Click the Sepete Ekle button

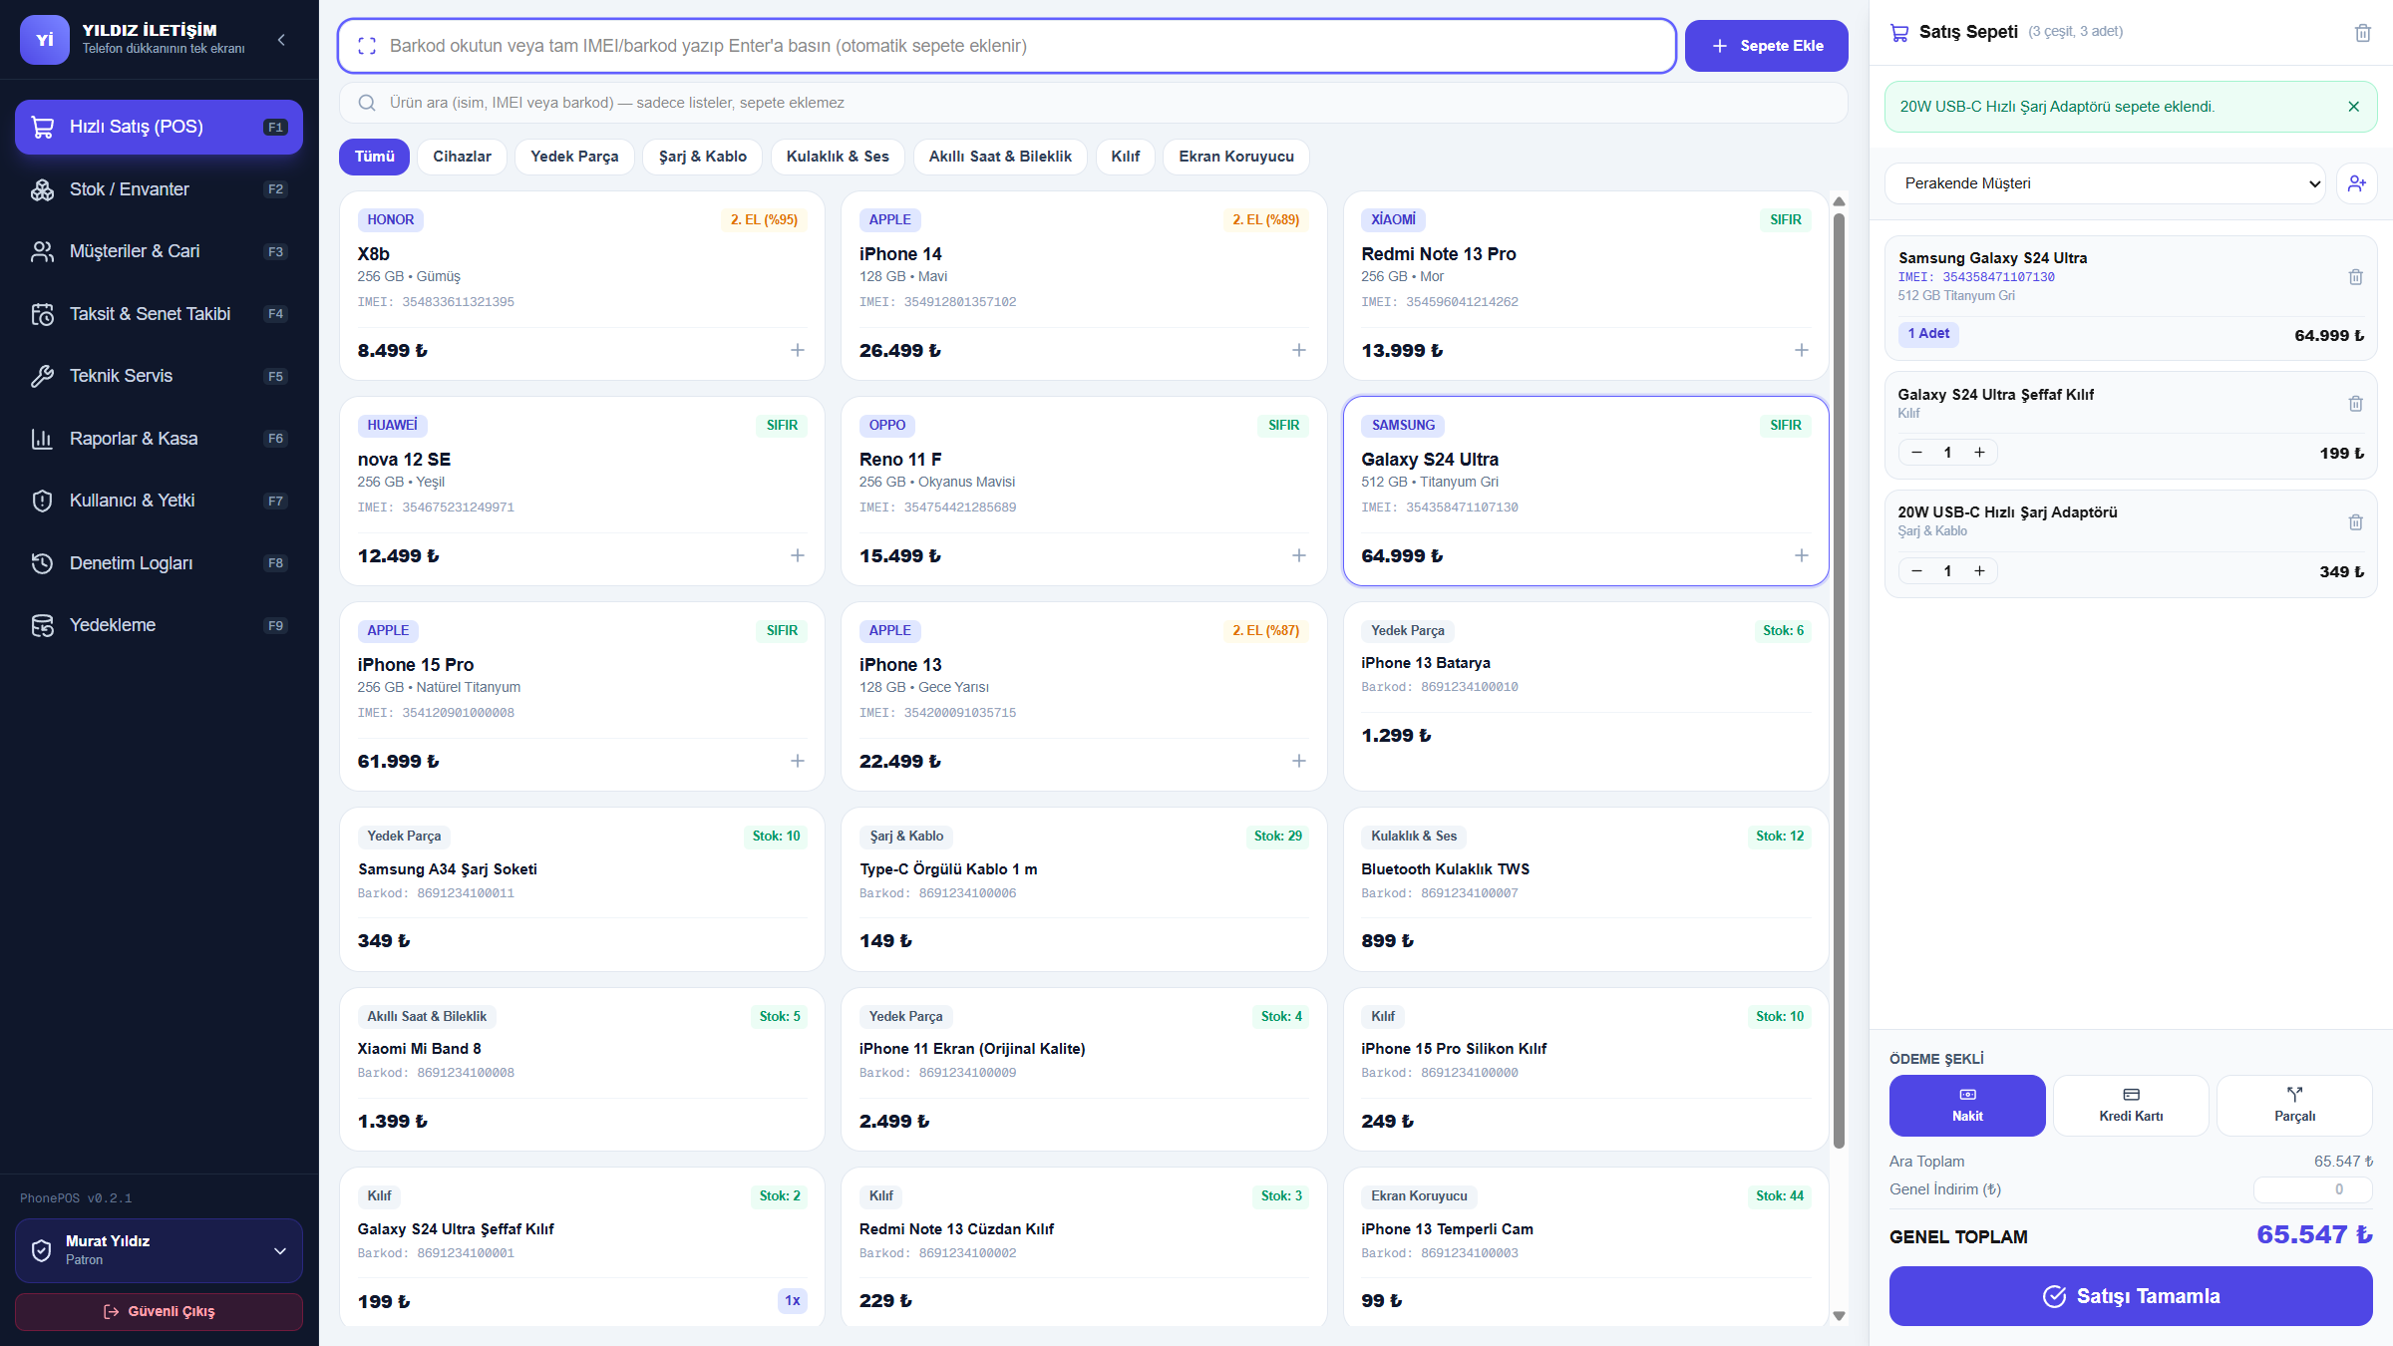(1766, 46)
